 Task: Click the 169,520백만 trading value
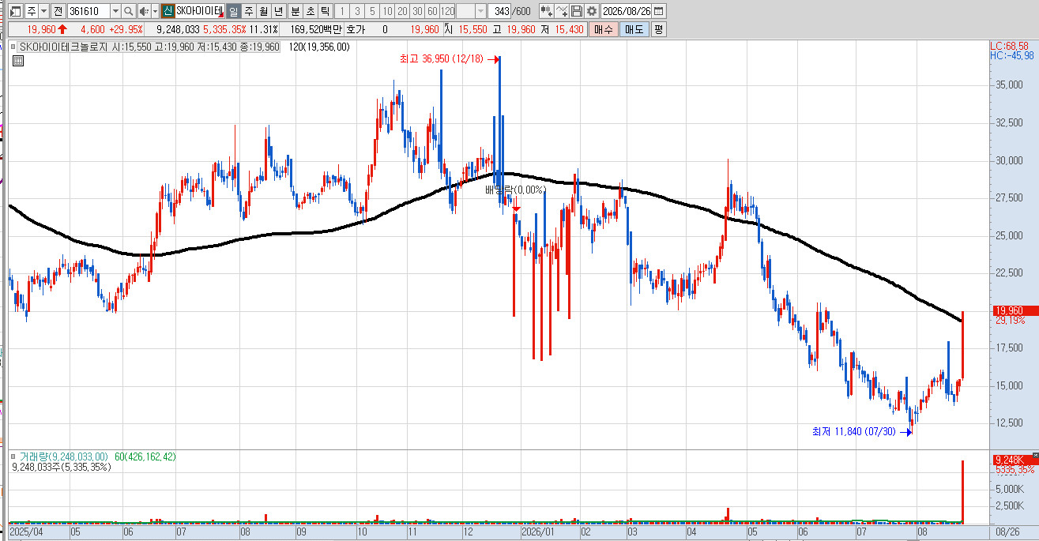click(x=317, y=29)
